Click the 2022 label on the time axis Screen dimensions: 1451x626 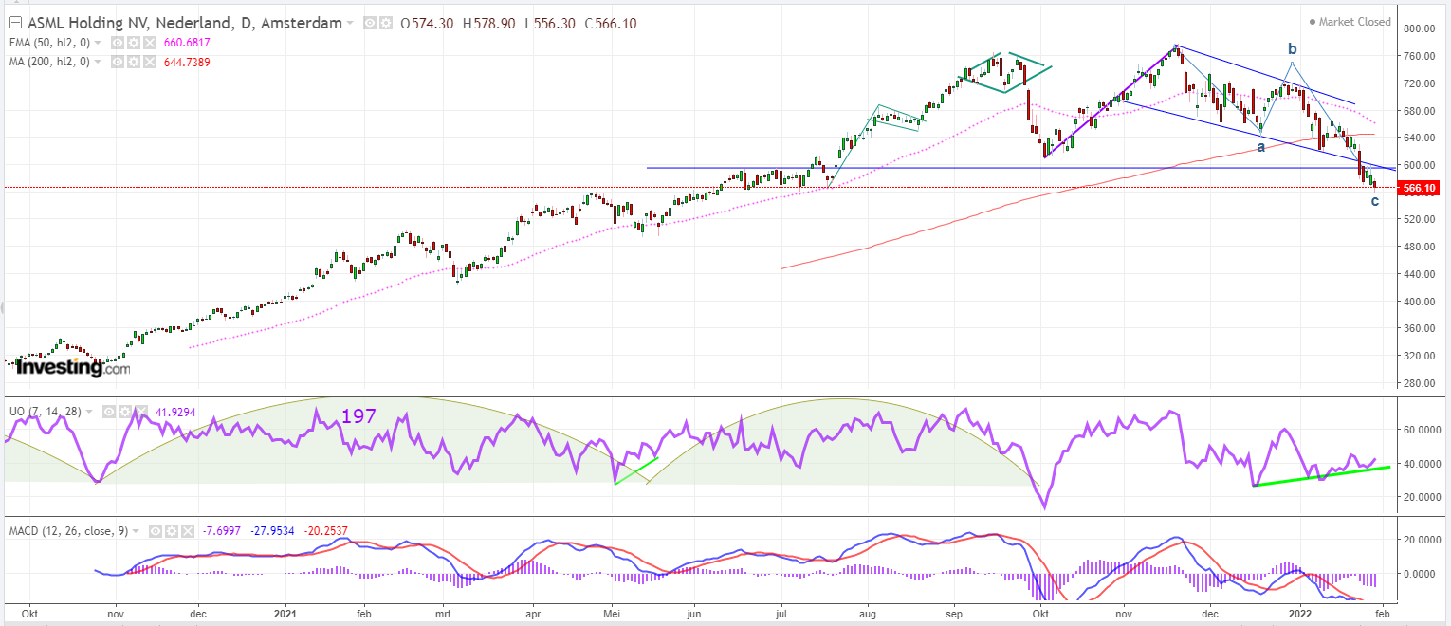click(1300, 614)
